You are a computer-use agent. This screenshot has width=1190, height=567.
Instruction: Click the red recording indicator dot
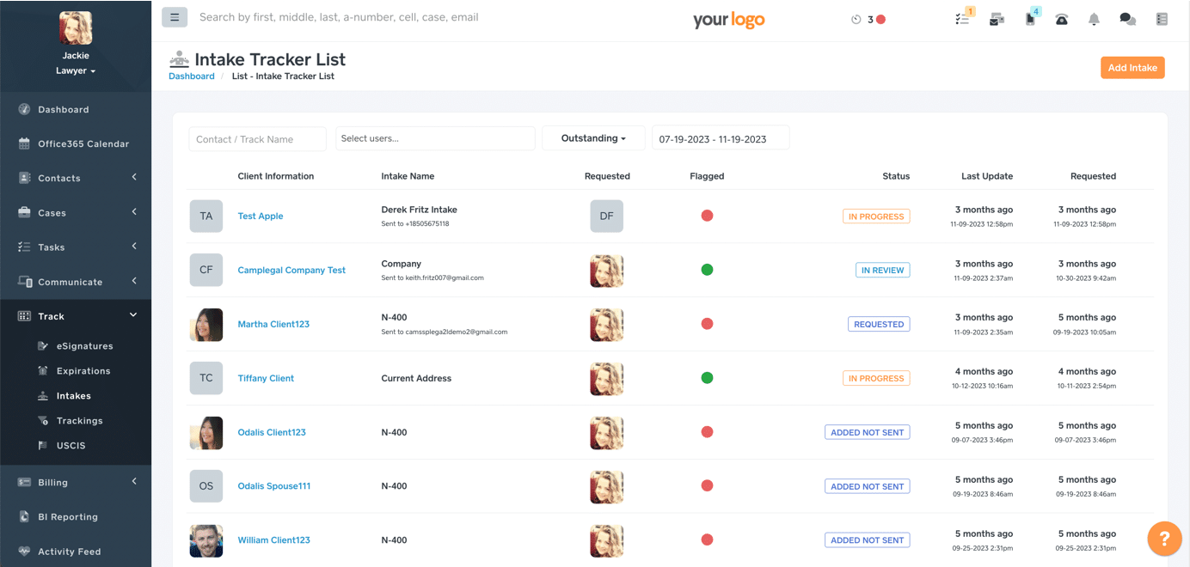coord(880,19)
